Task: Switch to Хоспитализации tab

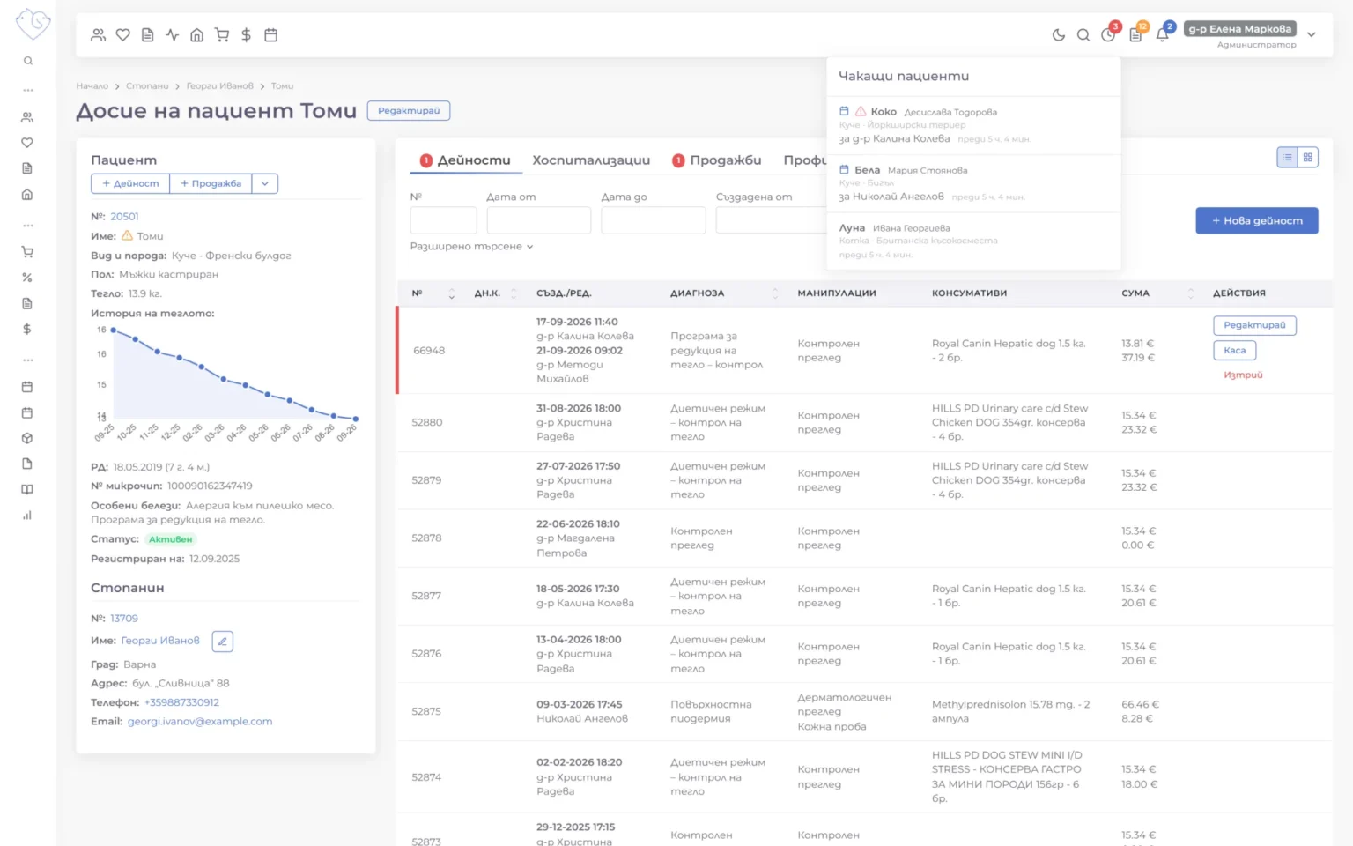Action: (591, 160)
